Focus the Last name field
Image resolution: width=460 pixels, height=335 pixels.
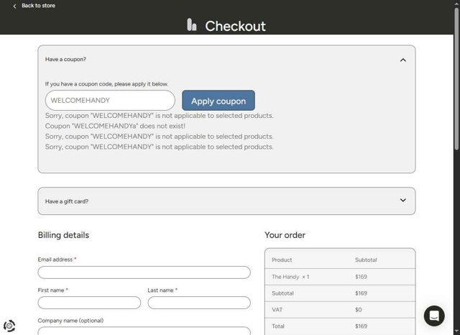tap(199, 303)
